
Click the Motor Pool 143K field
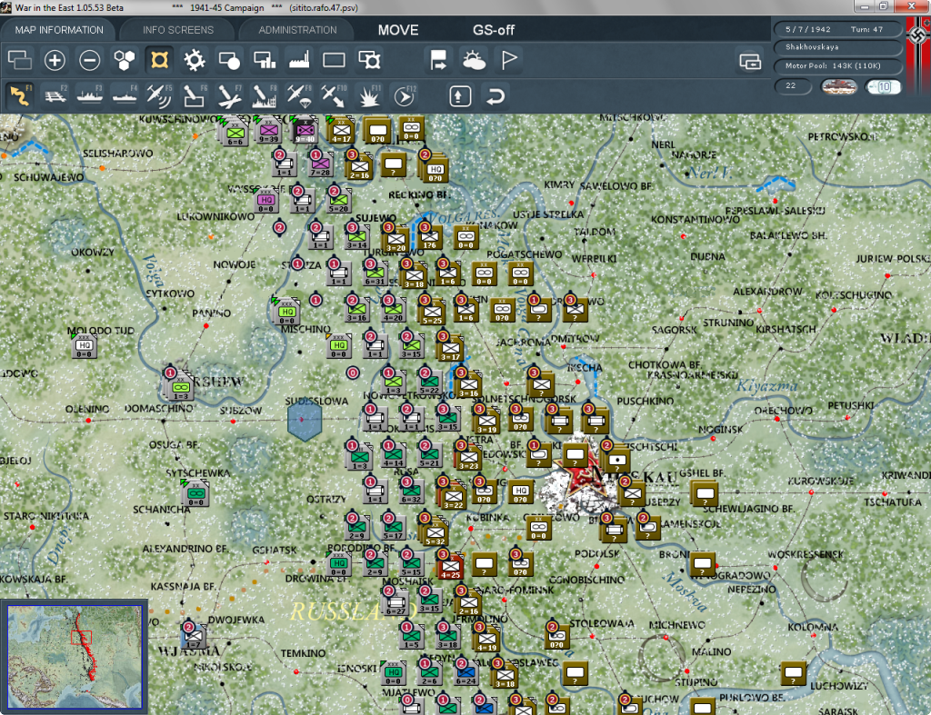tap(837, 65)
